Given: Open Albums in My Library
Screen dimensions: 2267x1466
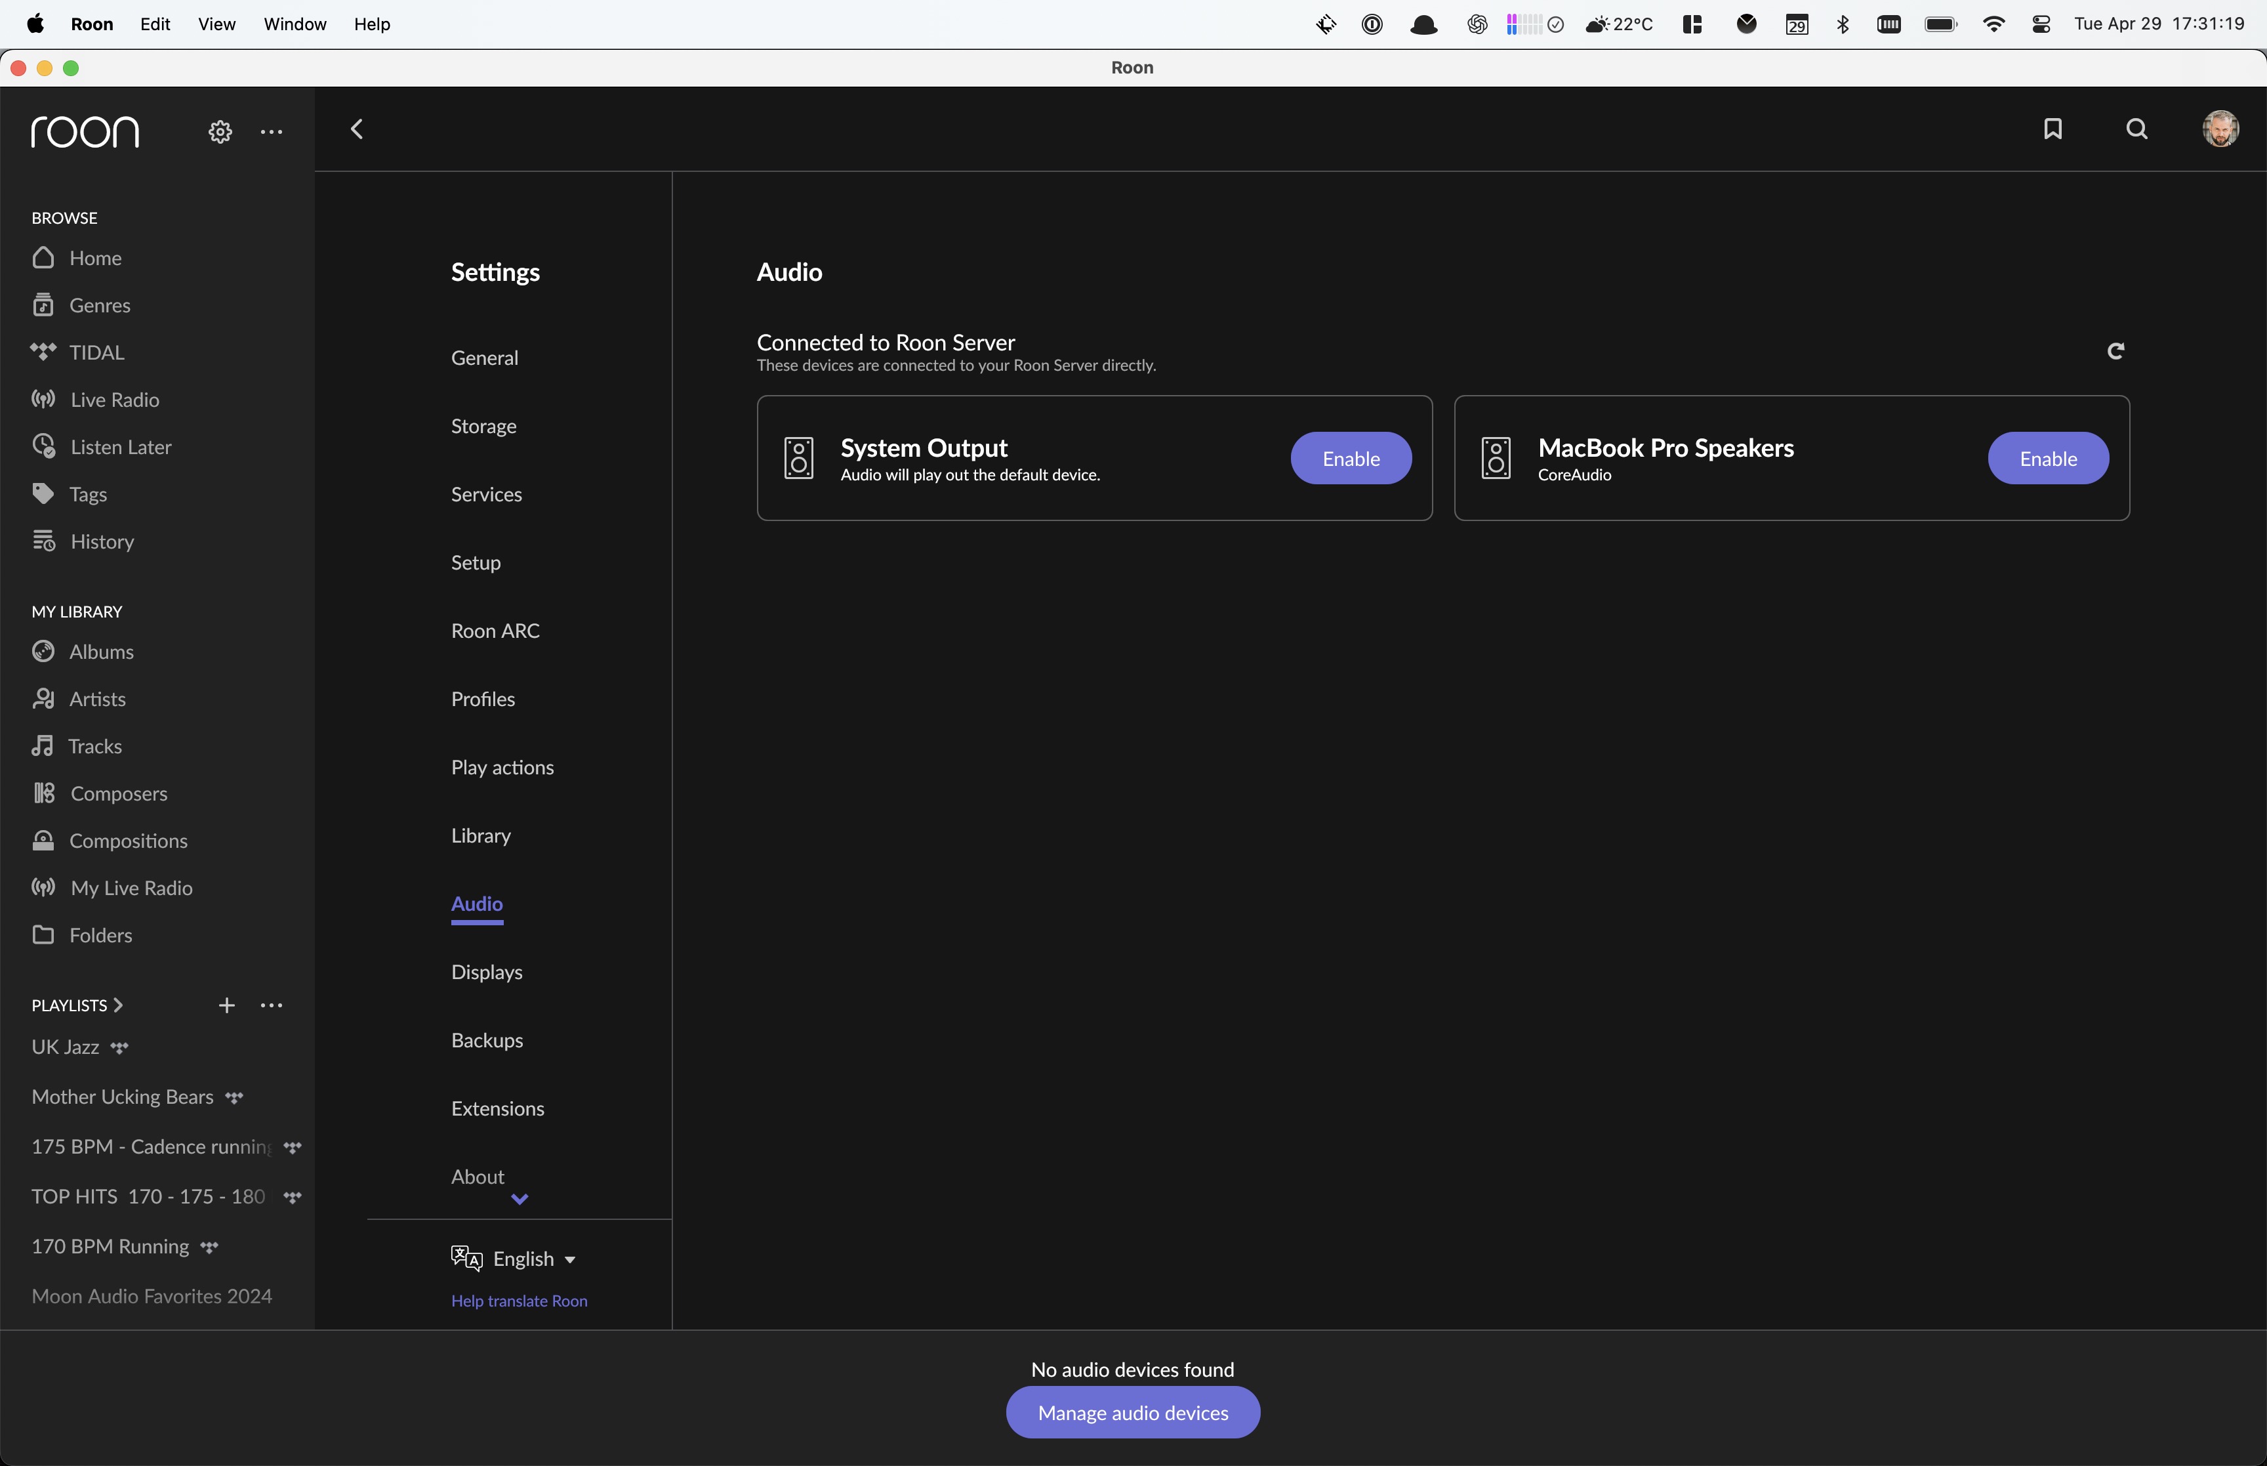Looking at the screenshot, I should 83,651.
